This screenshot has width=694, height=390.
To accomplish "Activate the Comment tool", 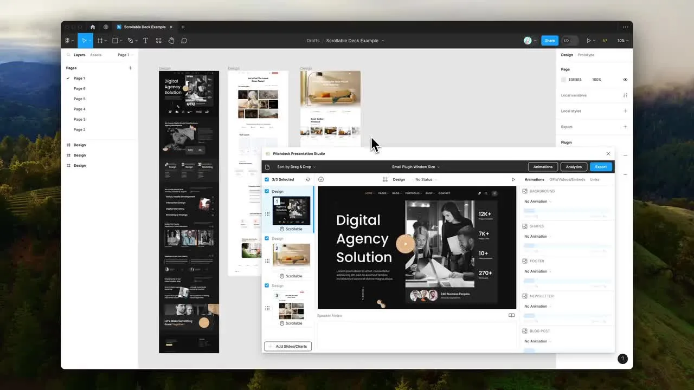I will coord(184,41).
